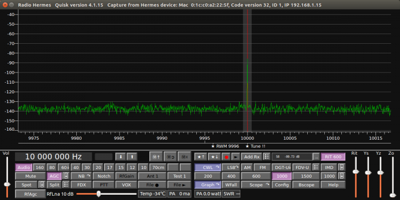Enable the Spot button
This screenshot has width=400, height=200.
[x=27, y=185]
